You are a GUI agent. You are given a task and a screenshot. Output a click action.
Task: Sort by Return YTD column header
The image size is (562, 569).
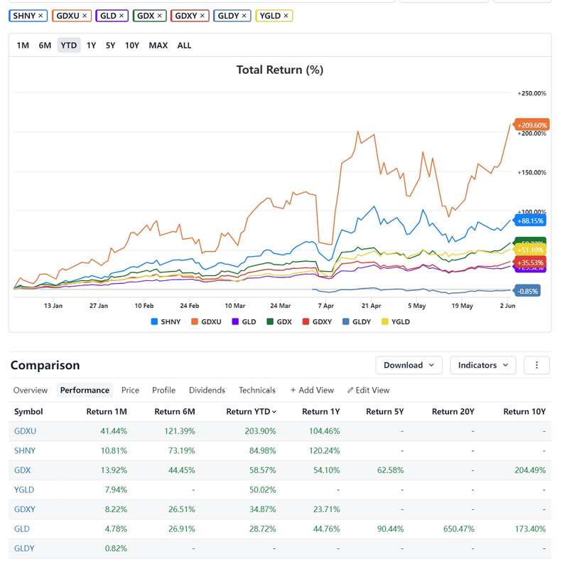click(251, 412)
